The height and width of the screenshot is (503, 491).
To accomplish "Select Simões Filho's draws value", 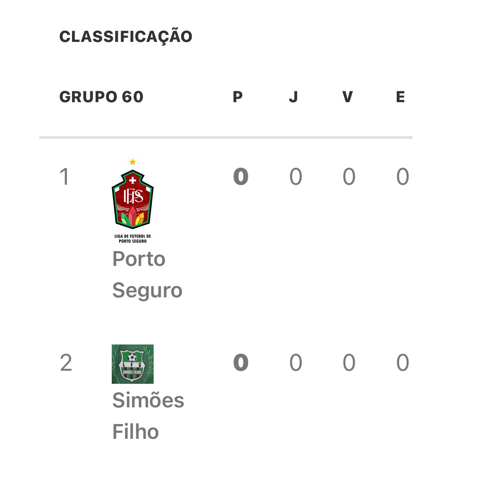I will pyautogui.click(x=403, y=362).
